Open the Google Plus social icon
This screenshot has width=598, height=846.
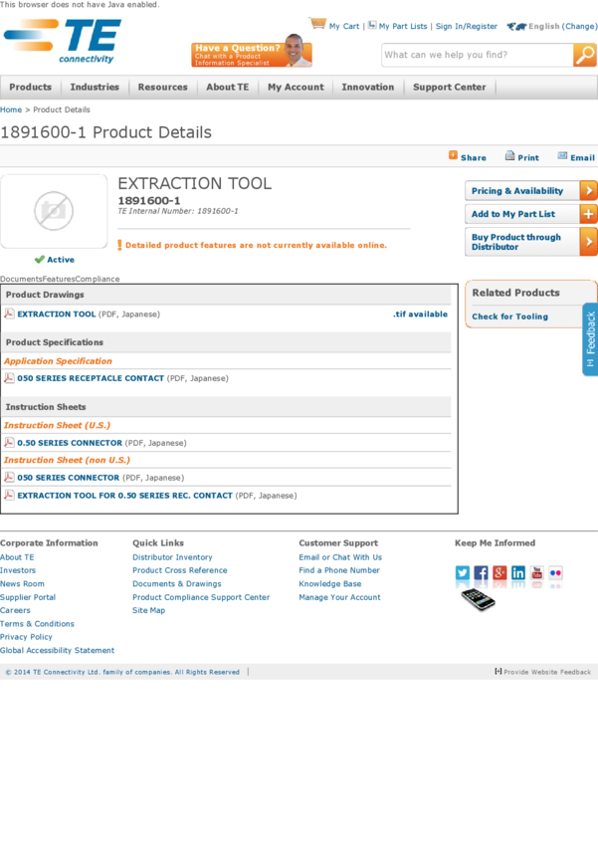[x=499, y=572]
